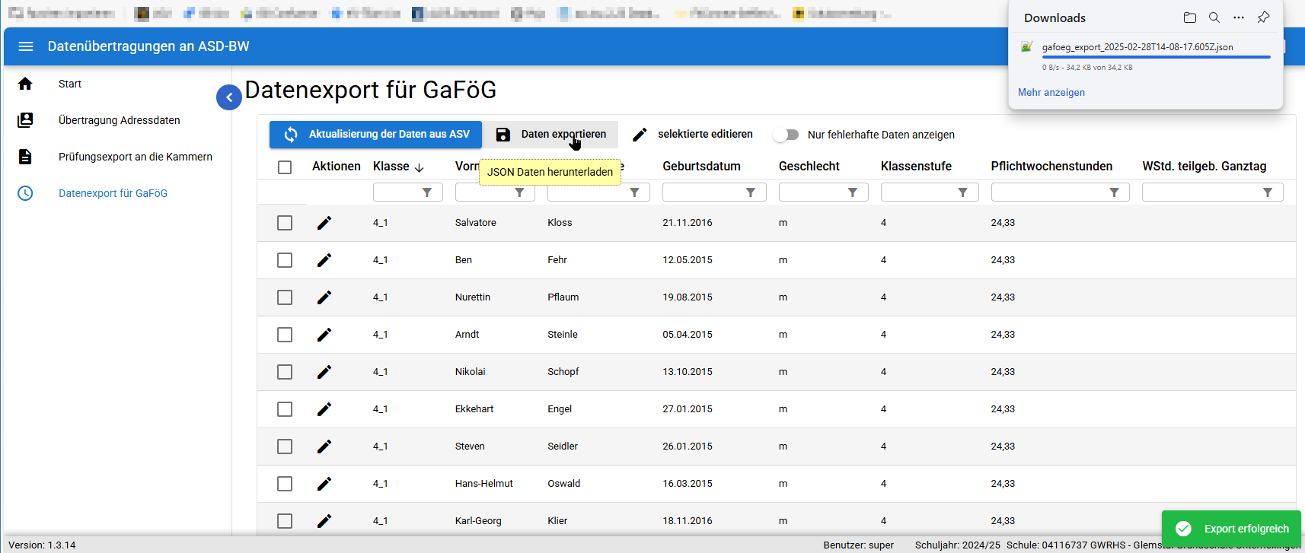The image size is (1305, 553).
Task: Pin the Downloads panel
Action: tap(1263, 17)
